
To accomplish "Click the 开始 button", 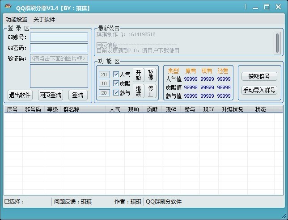I will [x=139, y=75].
